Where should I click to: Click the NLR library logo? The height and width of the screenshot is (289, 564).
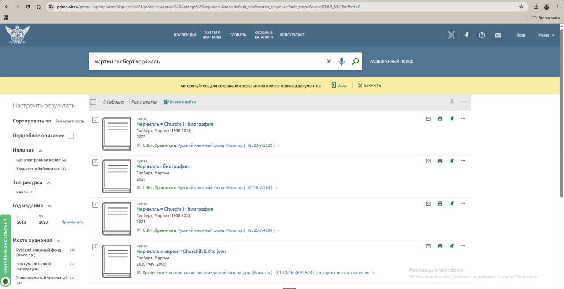pyautogui.click(x=18, y=35)
